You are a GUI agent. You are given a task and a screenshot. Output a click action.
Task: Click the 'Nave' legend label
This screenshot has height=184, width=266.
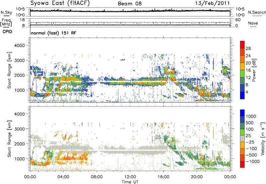[x=253, y=23]
